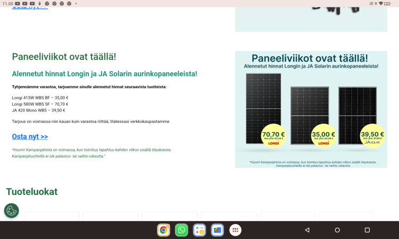Open the cookie settings floating button

tap(12, 210)
